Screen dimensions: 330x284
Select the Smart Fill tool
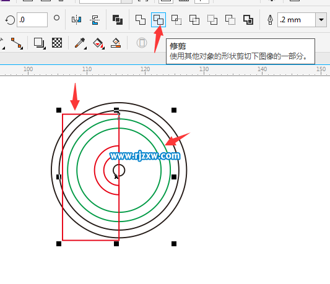coord(116,43)
